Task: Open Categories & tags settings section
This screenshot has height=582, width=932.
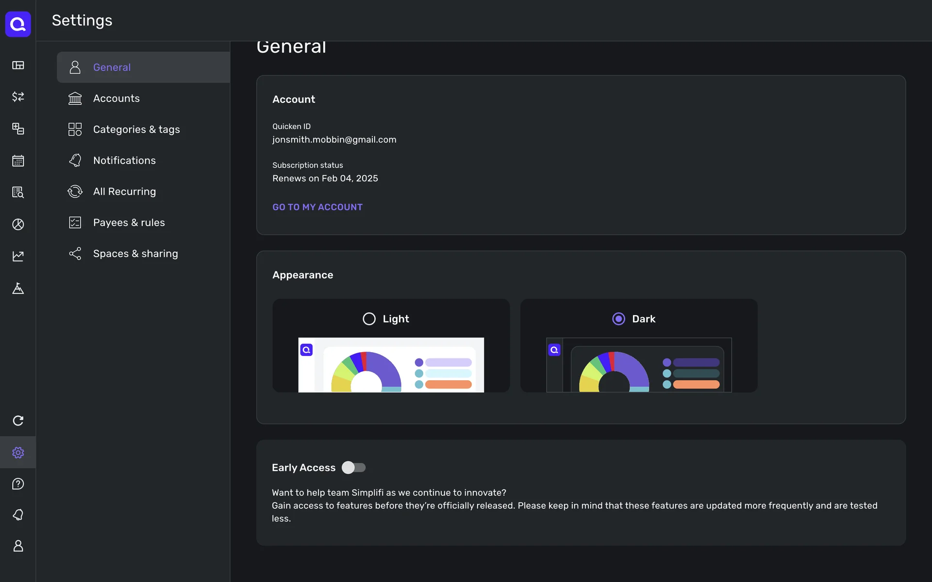Action: click(x=136, y=129)
